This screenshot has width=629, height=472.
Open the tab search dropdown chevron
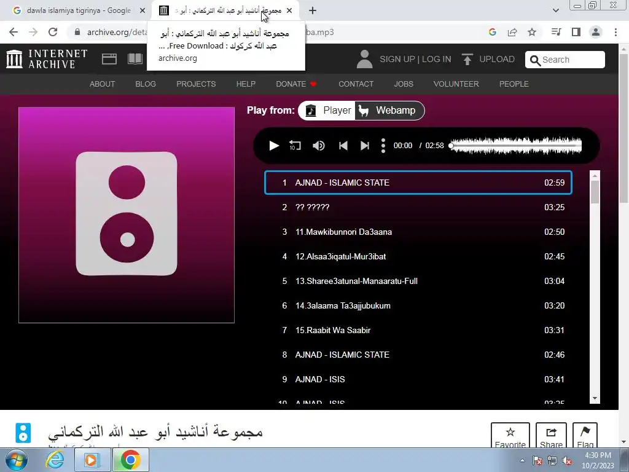555,10
